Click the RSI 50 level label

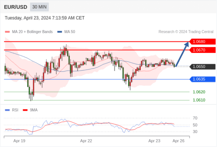(x=195, y=125)
